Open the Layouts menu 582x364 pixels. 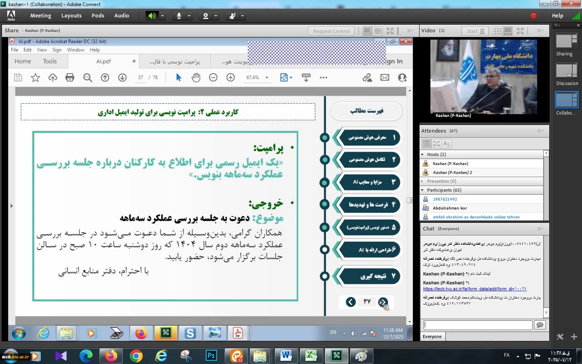pos(71,16)
